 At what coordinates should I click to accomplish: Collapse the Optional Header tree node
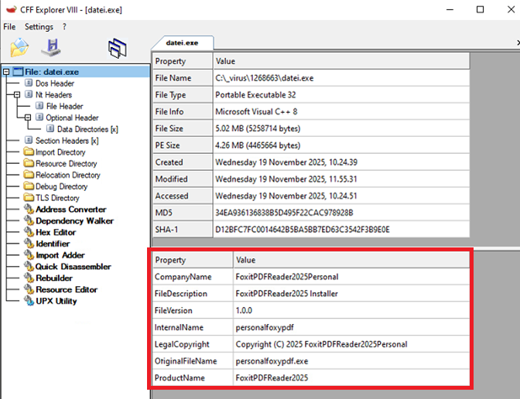coord(28,118)
